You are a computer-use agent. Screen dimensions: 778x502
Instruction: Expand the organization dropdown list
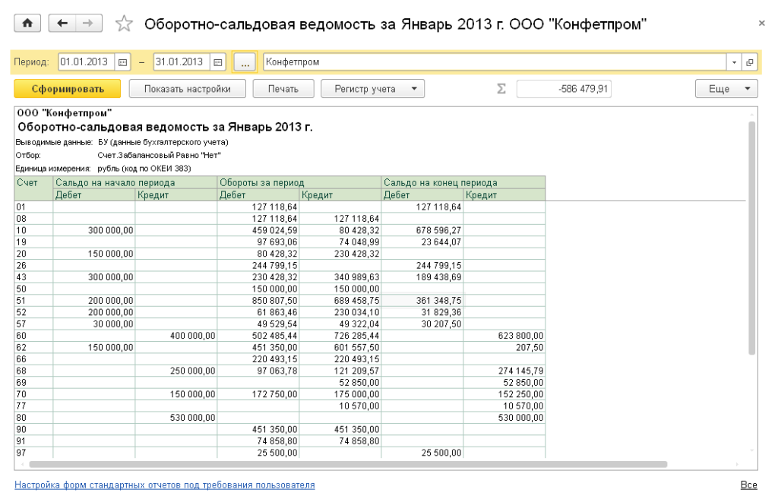coord(735,62)
